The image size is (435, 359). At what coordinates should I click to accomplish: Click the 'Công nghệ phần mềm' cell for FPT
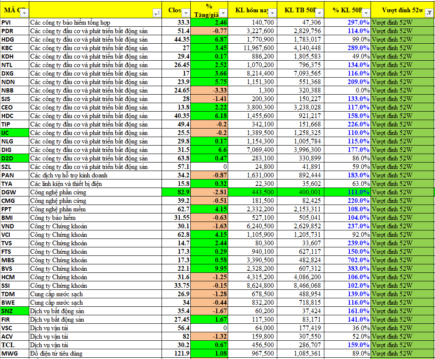pos(96,209)
